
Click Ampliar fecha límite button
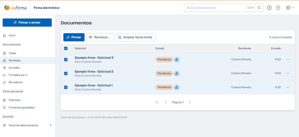pyautogui.click(x=135, y=37)
